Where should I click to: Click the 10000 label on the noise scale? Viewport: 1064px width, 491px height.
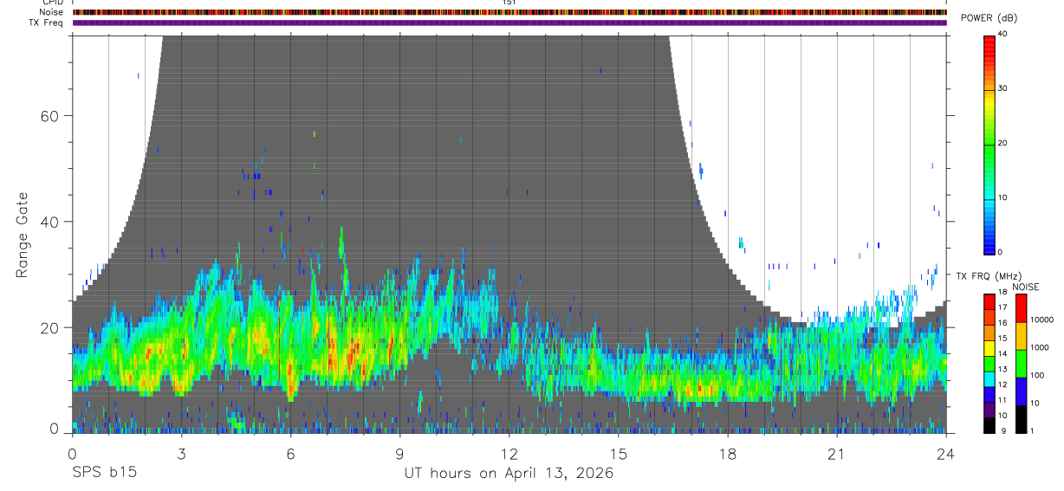1042,320
